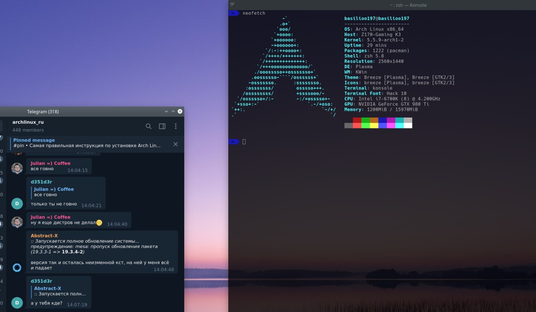The width and height of the screenshot is (536, 312).
Task: Click the "Host: Z170-Gaming K3" line
Action: pyautogui.click(x=373, y=35)
